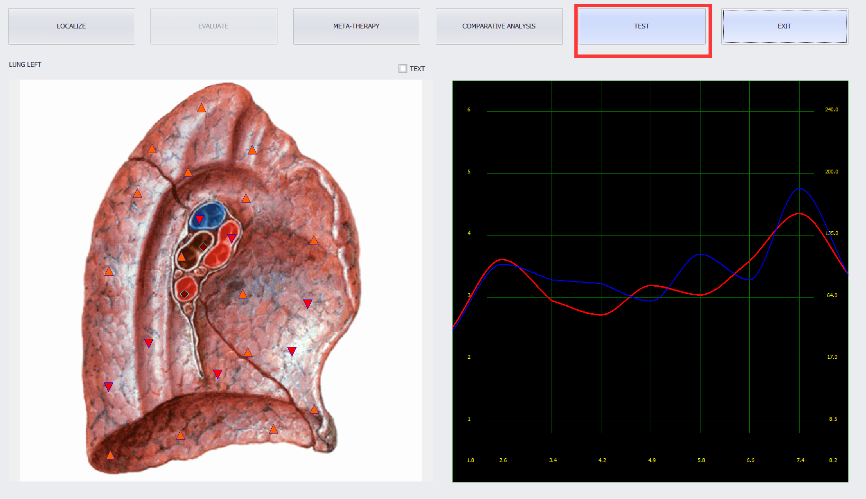Click the LOCALIZE button
This screenshot has width=866, height=499.
(x=72, y=26)
